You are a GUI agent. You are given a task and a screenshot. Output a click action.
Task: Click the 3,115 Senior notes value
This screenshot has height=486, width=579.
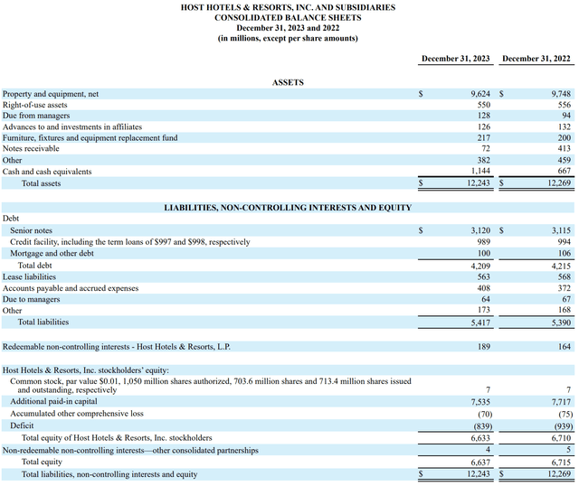coord(561,231)
